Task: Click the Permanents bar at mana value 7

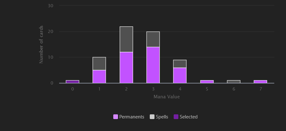Action: [260, 82]
